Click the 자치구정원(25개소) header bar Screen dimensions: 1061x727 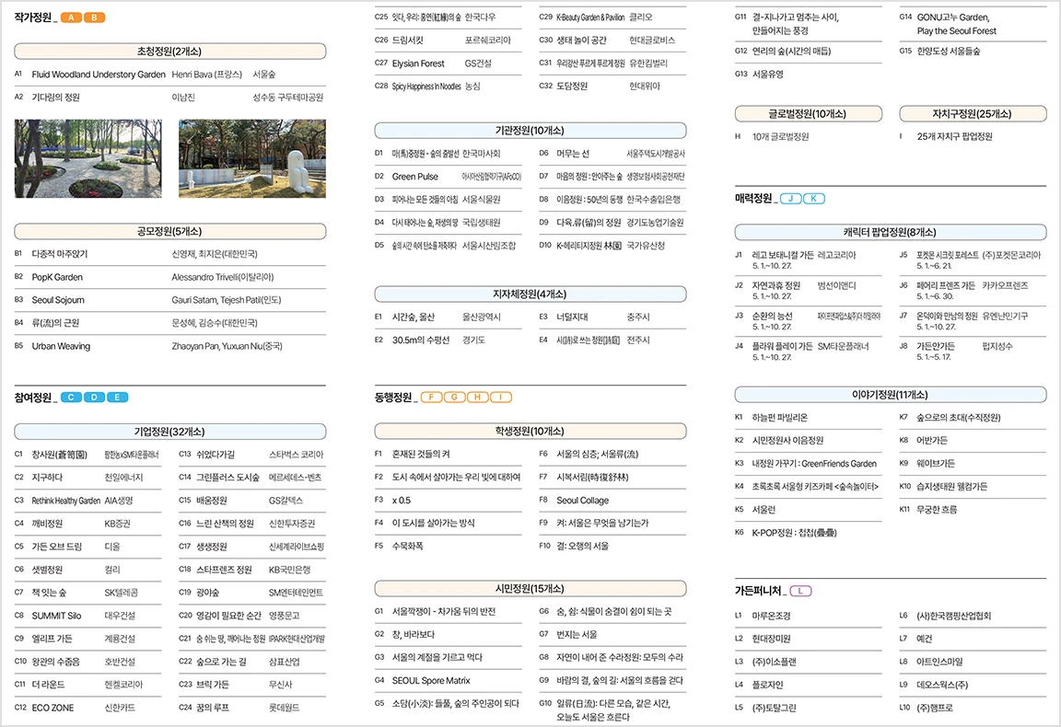[973, 113]
